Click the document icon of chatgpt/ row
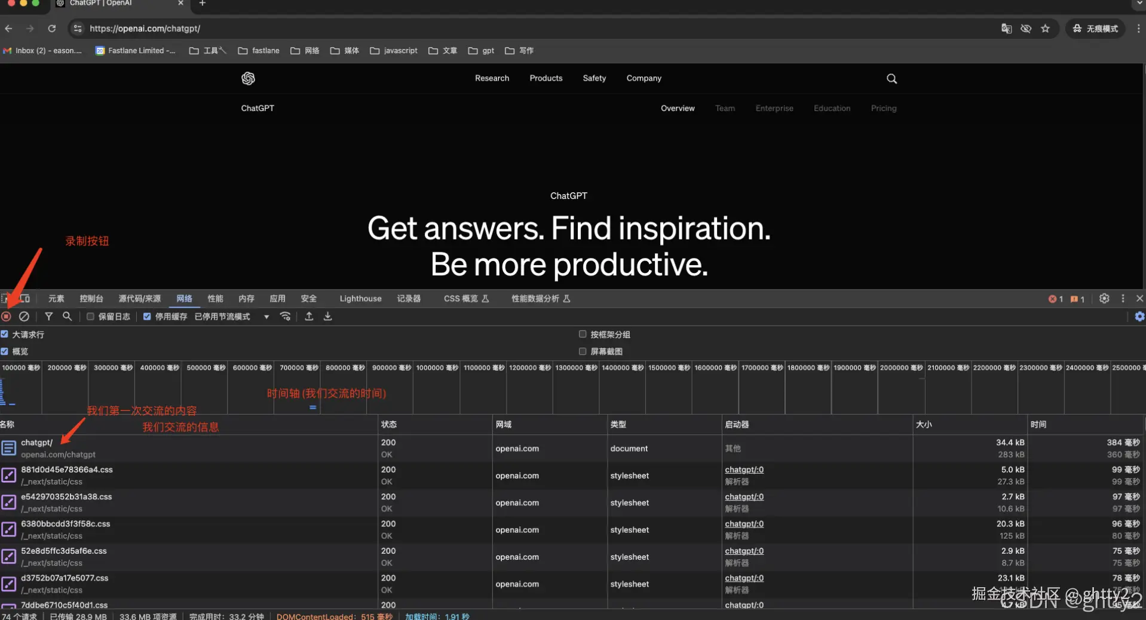 click(8, 448)
